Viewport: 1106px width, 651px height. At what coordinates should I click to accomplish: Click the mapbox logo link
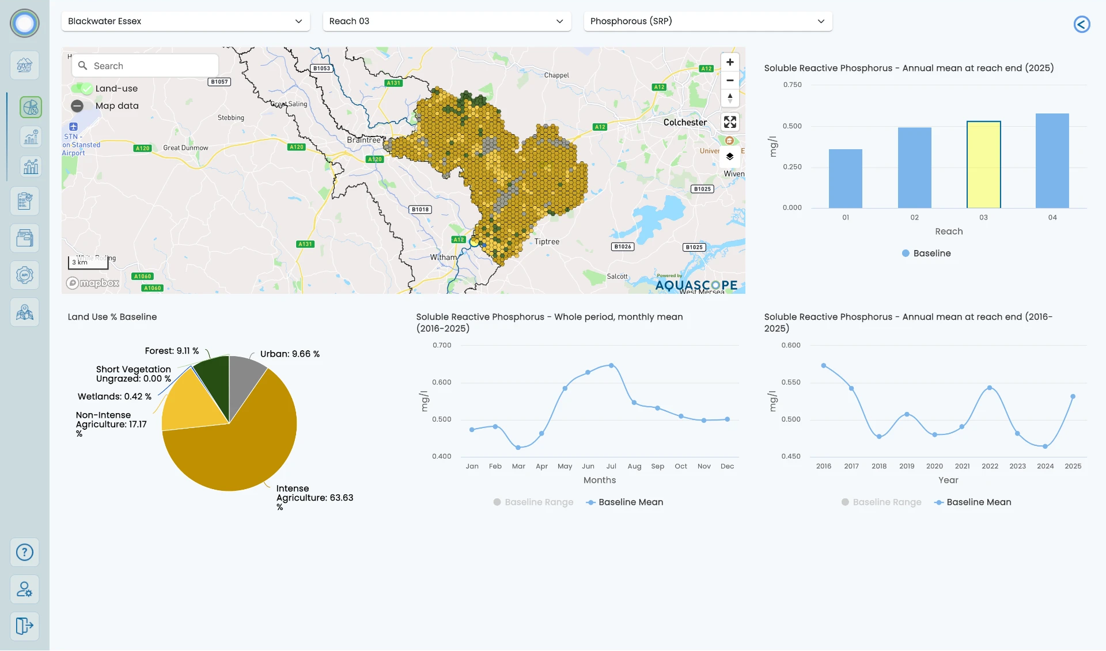93,283
